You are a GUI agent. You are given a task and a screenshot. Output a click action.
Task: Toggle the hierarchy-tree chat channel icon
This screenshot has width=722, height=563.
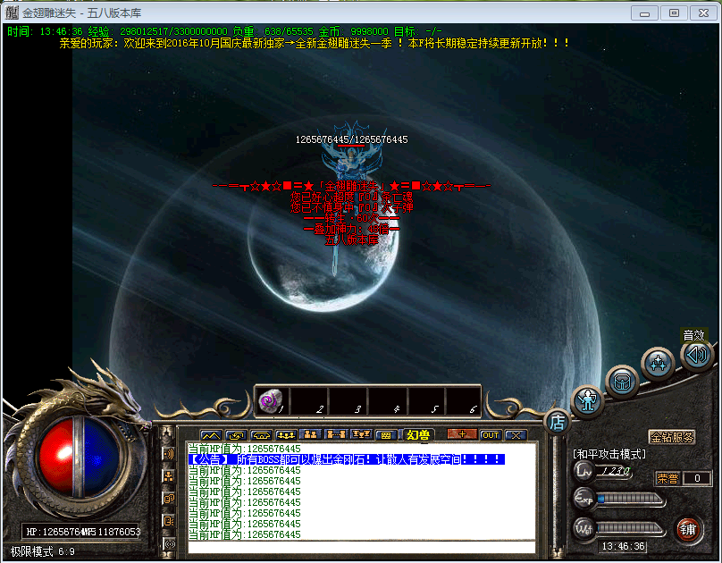(x=169, y=476)
